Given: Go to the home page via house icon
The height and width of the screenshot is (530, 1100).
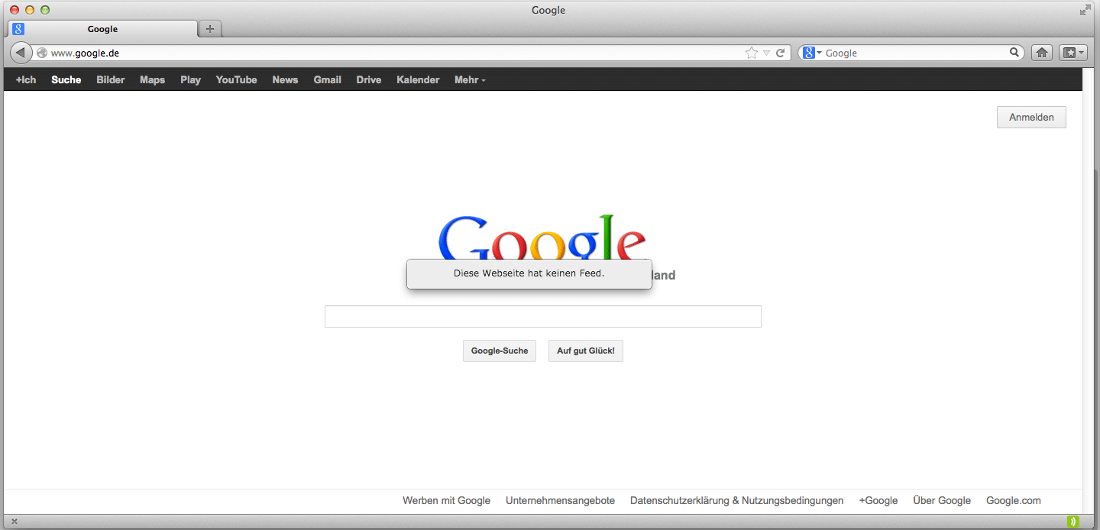Looking at the screenshot, I should pyautogui.click(x=1041, y=53).
